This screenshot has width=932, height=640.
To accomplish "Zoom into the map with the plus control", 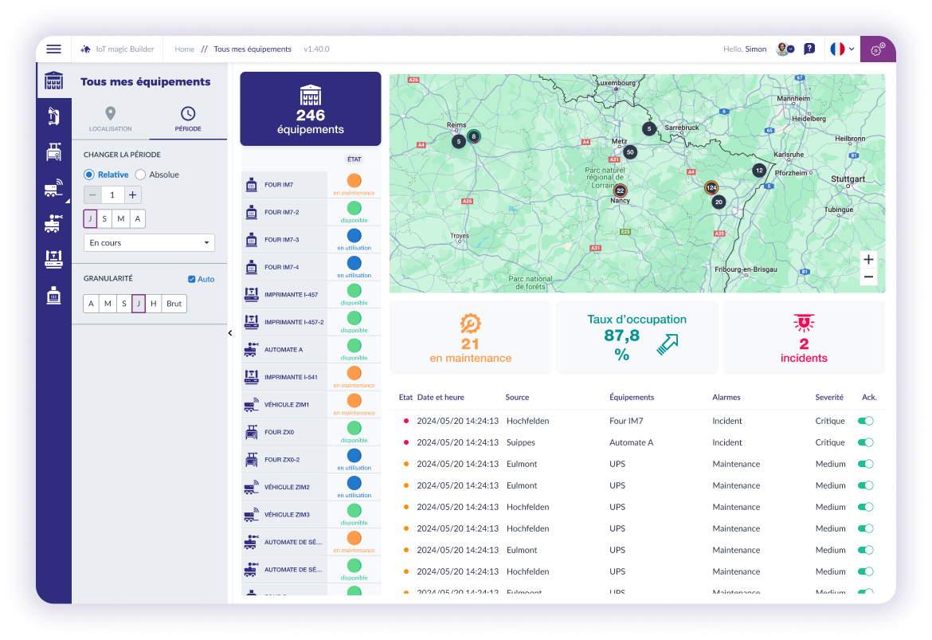I will (x=868, y=259).
